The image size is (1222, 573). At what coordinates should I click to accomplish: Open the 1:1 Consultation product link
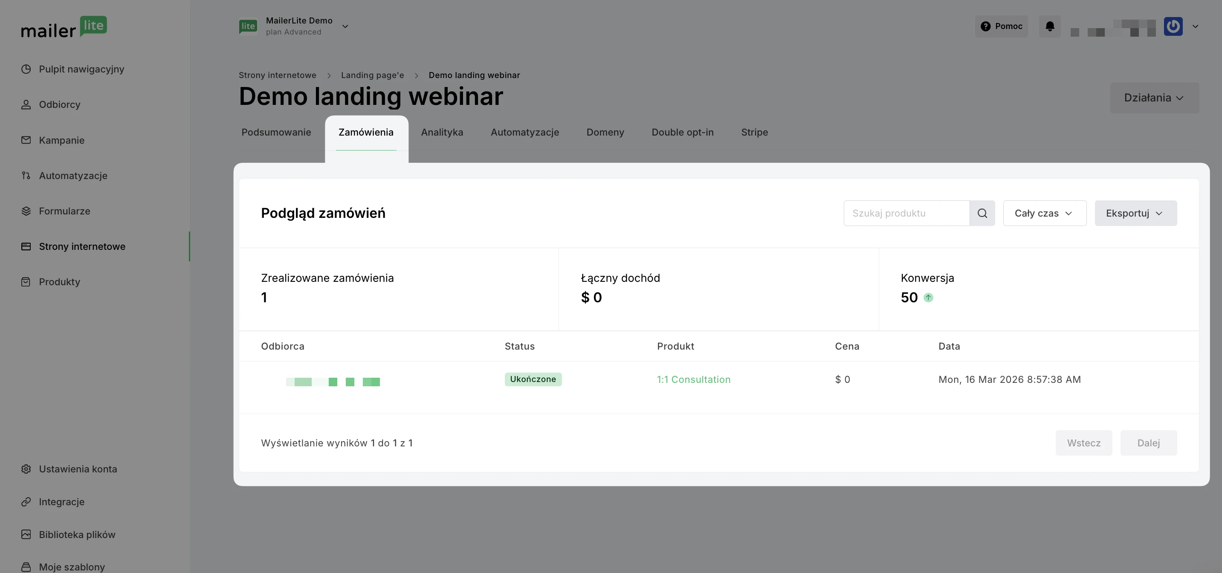click(x=693, y=379)
